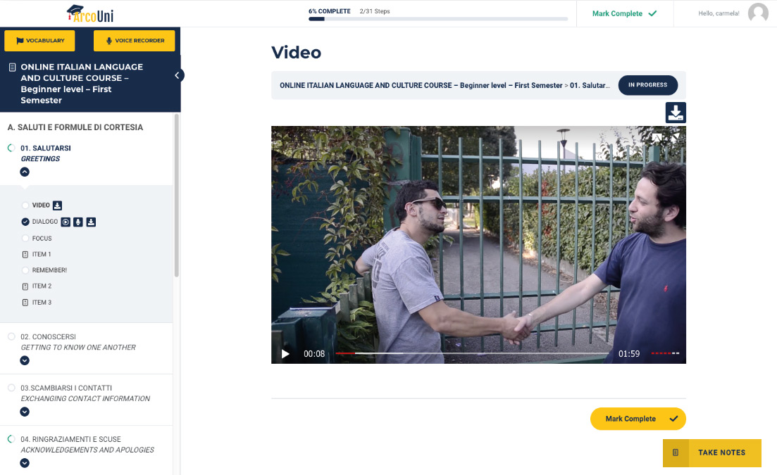Play the DIALOGO audio icon

coord(66,222)
